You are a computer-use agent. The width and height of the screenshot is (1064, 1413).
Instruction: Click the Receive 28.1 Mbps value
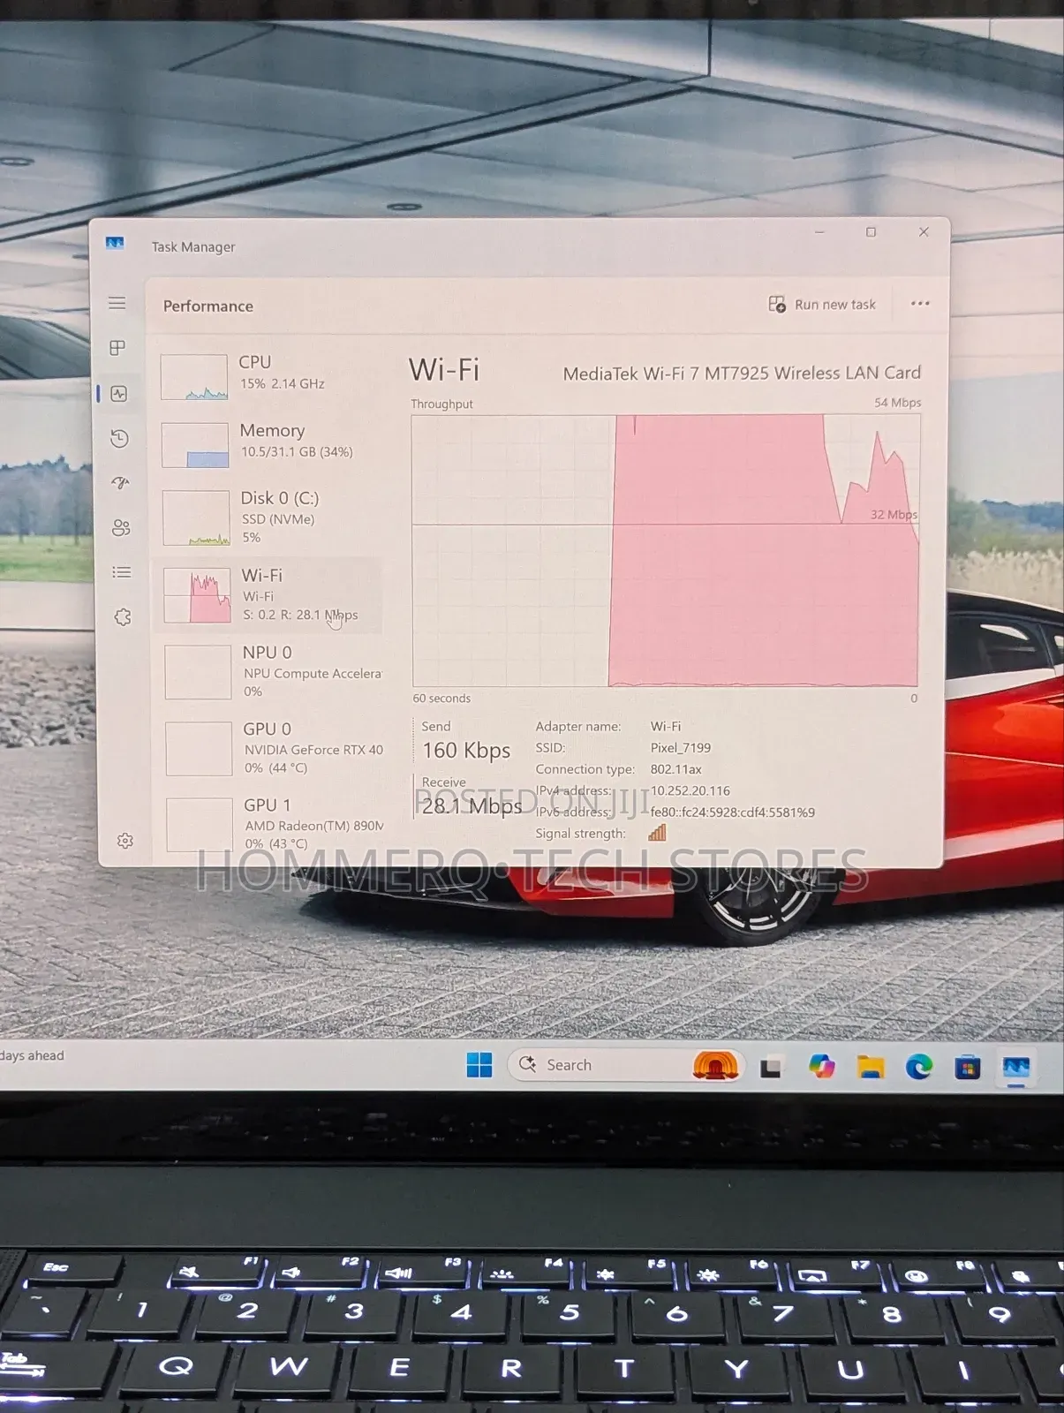coord(472,805)
